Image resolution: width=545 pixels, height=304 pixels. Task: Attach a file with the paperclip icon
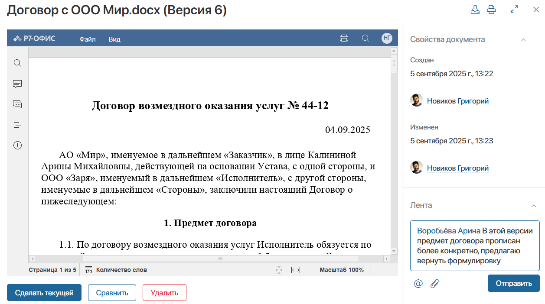[434, 284]
